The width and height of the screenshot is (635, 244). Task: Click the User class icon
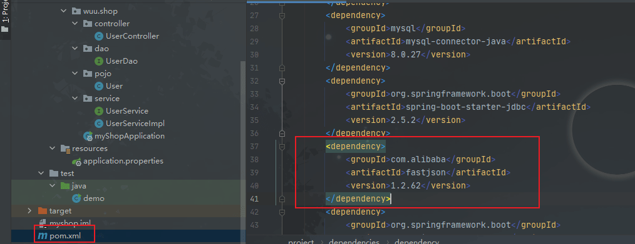[x=98, y=86]
